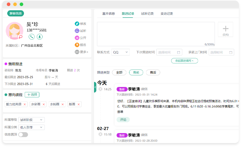The height and width of the screenshot is (147, 241).
Task: Switch to the 变动记录 tab
Action: [167, 14]
